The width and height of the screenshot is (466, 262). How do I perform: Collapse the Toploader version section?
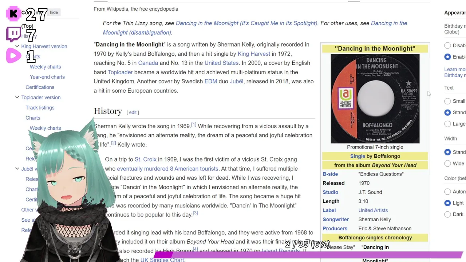point(17,97)
